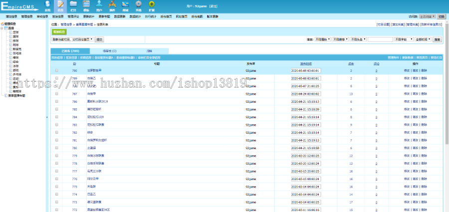Tick the checkbox for row ID 781

click(57, 140)
